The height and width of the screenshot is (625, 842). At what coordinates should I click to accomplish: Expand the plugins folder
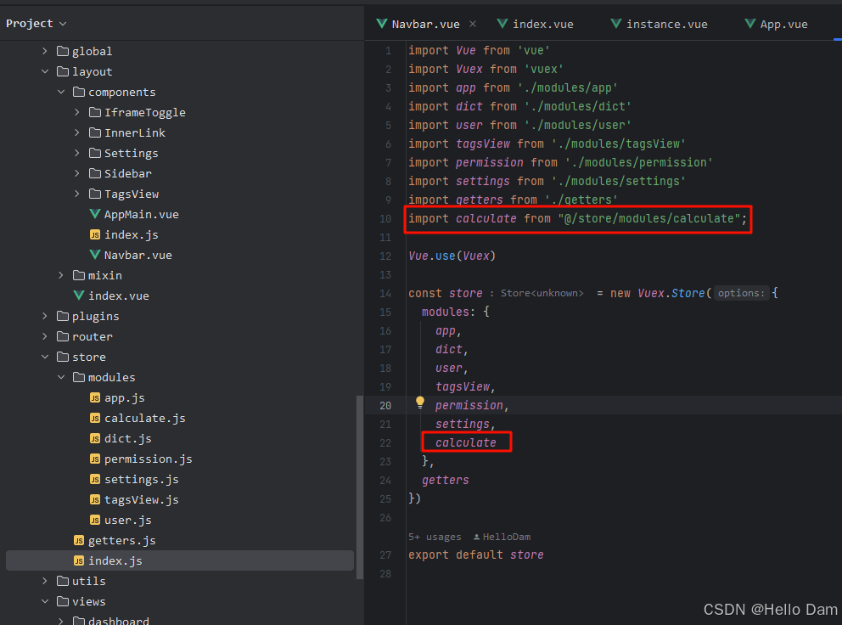pos(45,316)
